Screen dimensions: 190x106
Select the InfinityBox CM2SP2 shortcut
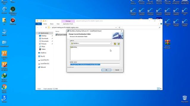pos(185,23)
